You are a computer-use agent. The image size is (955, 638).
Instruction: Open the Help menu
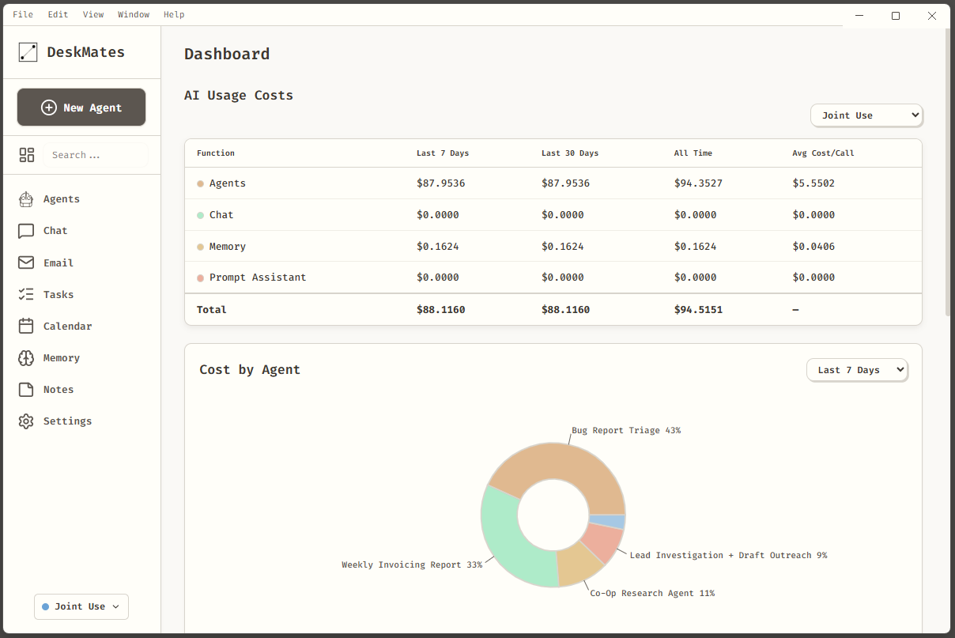174,14
